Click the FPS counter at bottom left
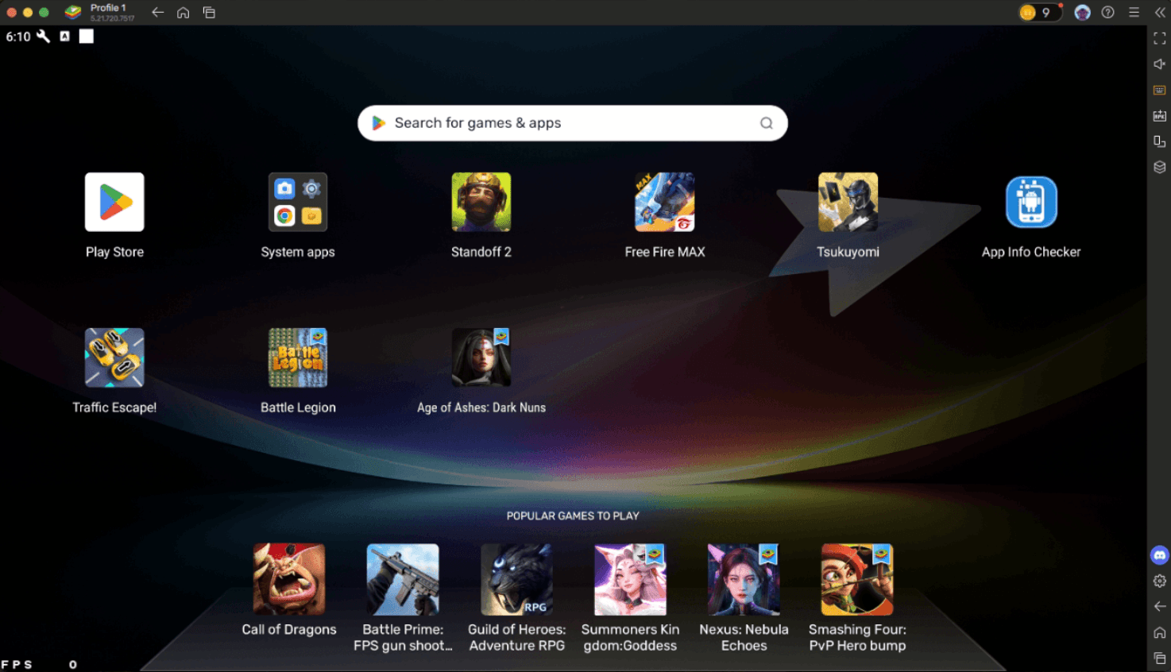Viewport: 1171px width, 672px height. pos(39,664)
